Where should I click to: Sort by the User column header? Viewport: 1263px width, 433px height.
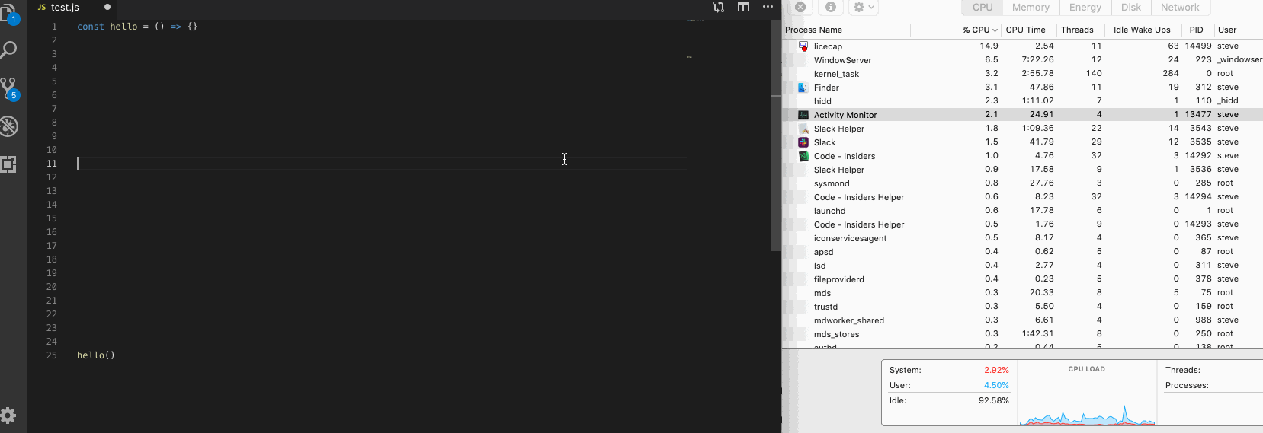coord(1238,30)
